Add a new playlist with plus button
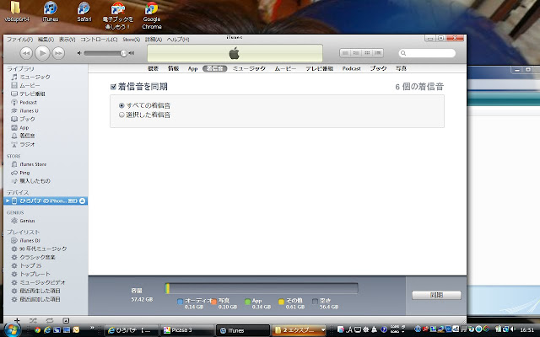The height and width of the screenshot is (337, 540). pyautogui.click(x=17, y=320)
